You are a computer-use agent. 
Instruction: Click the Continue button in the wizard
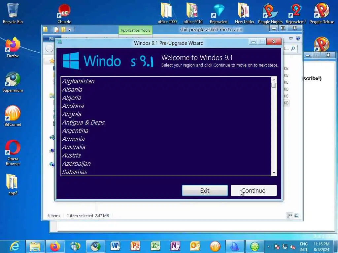click(x=254, y=190)
